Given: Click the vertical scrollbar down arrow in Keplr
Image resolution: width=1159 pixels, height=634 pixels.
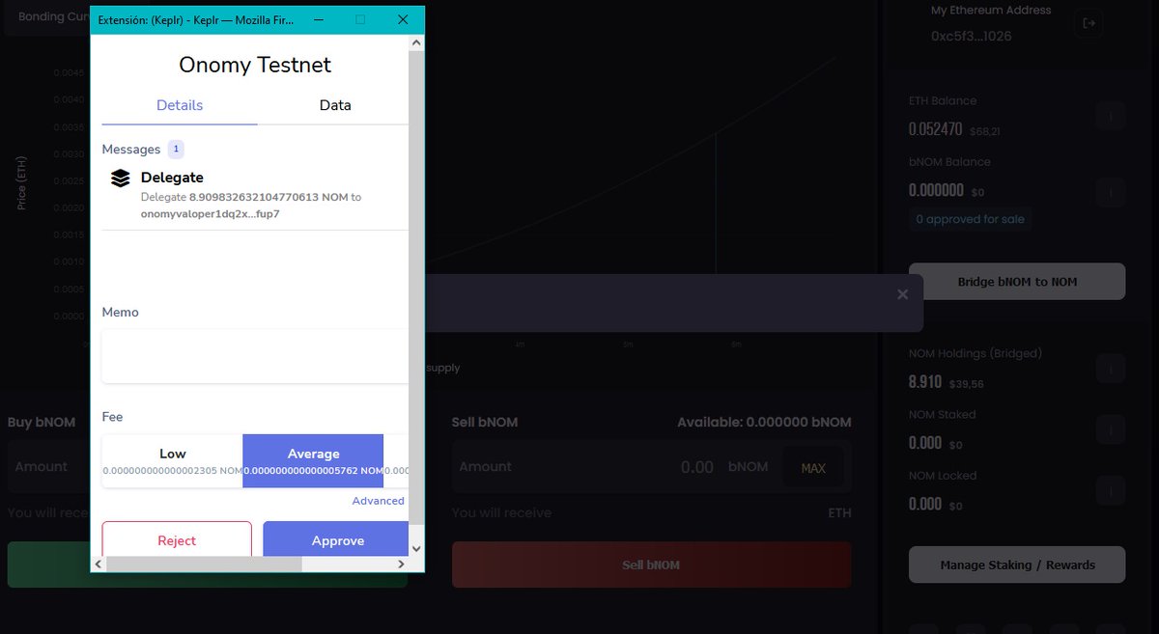Looking at the screenshot, I should click(416, 548).
